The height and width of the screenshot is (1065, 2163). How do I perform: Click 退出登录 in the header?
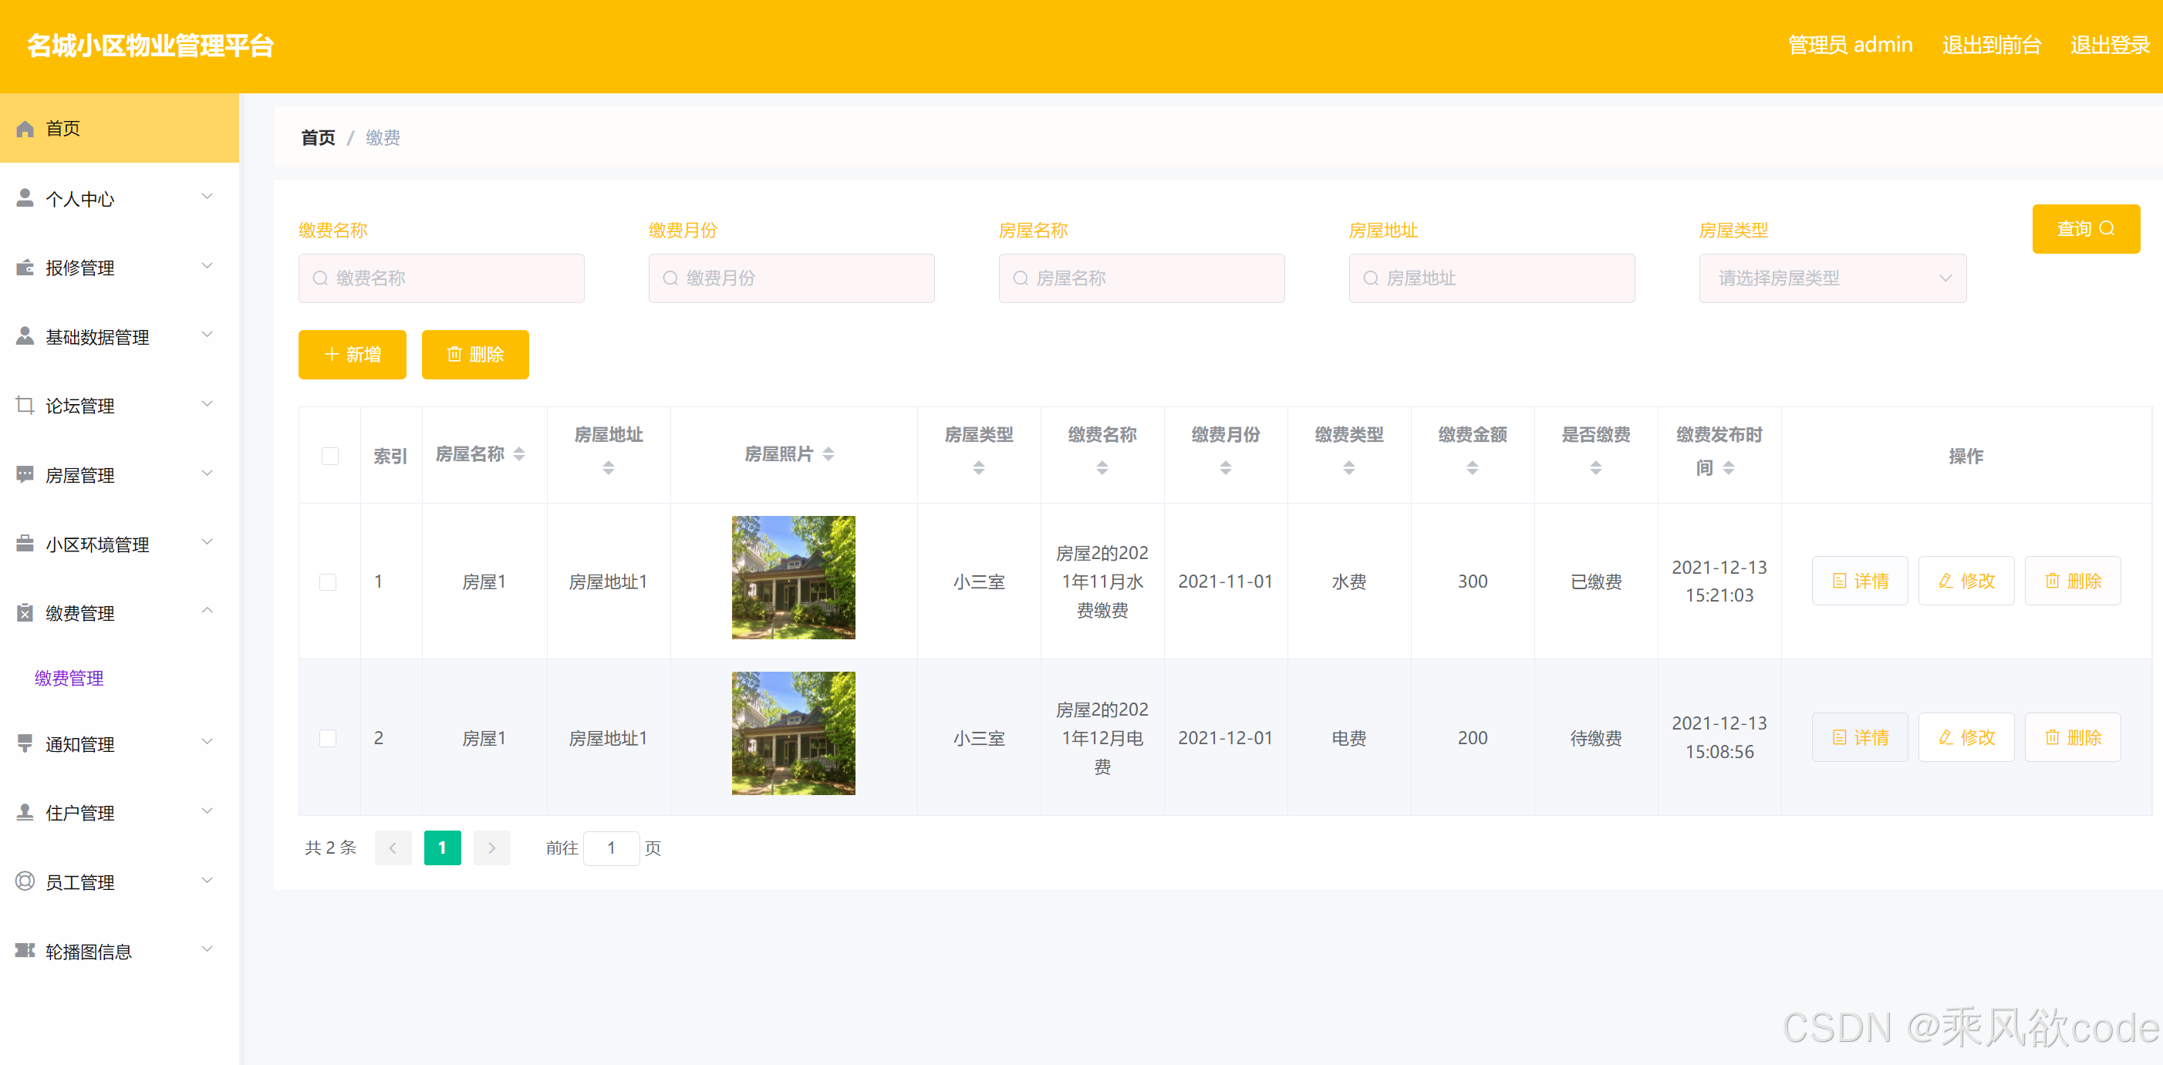tap(2109, 45)
